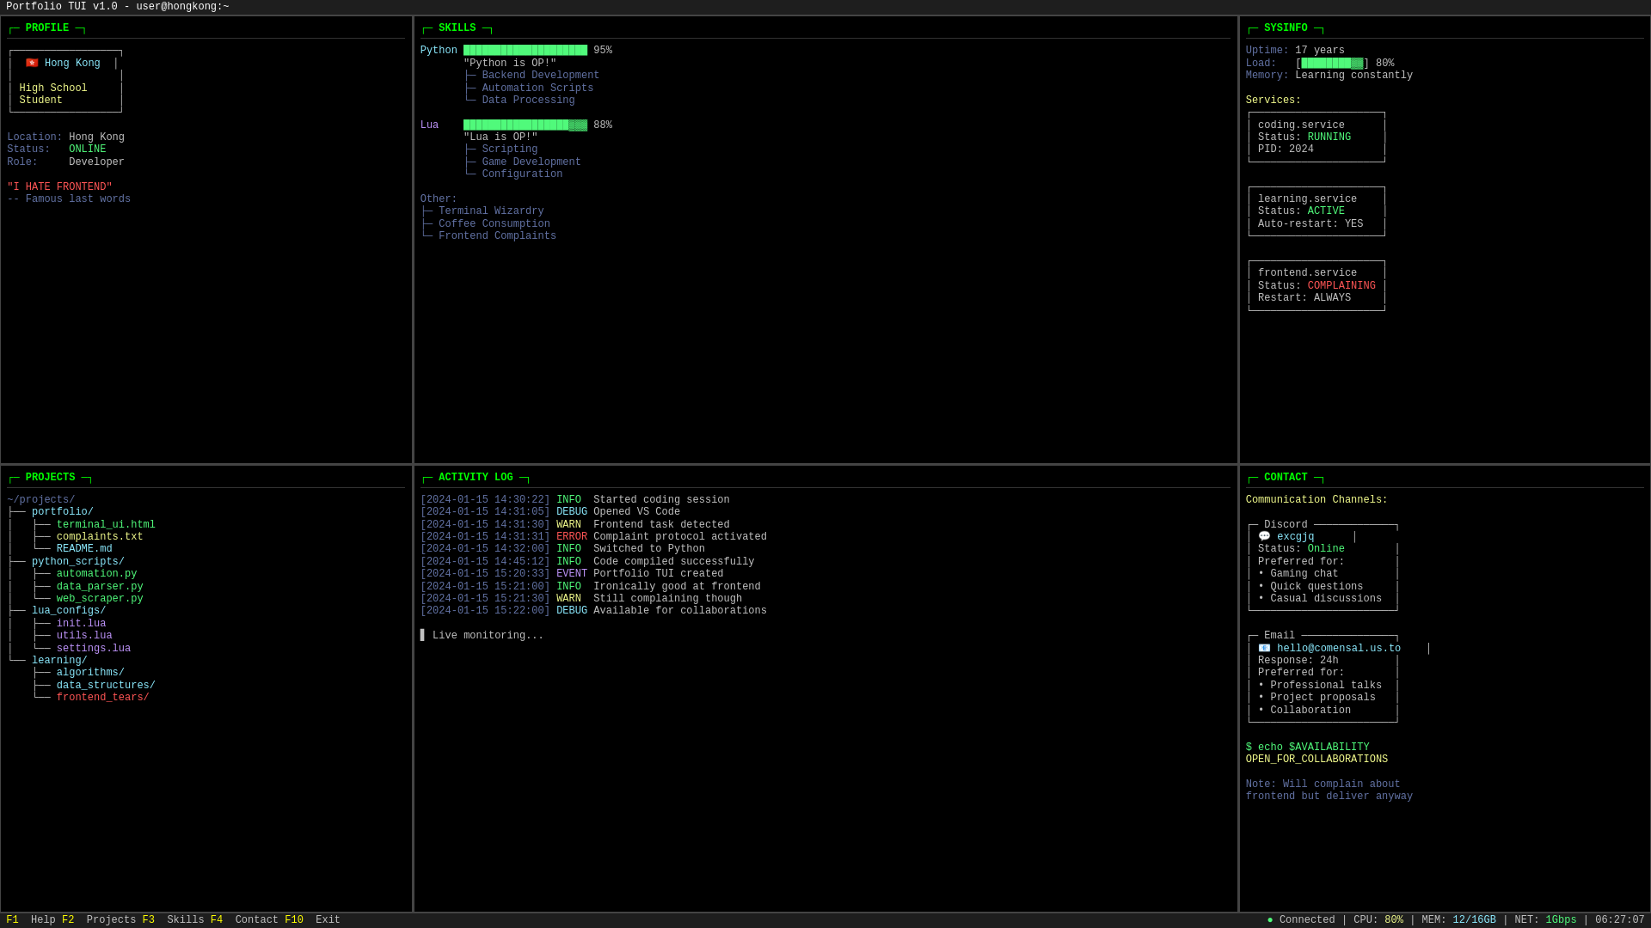
Task: Click the MEM 12/16GB status indicator
Action: pyautogui.click(x=1459, y=920)
